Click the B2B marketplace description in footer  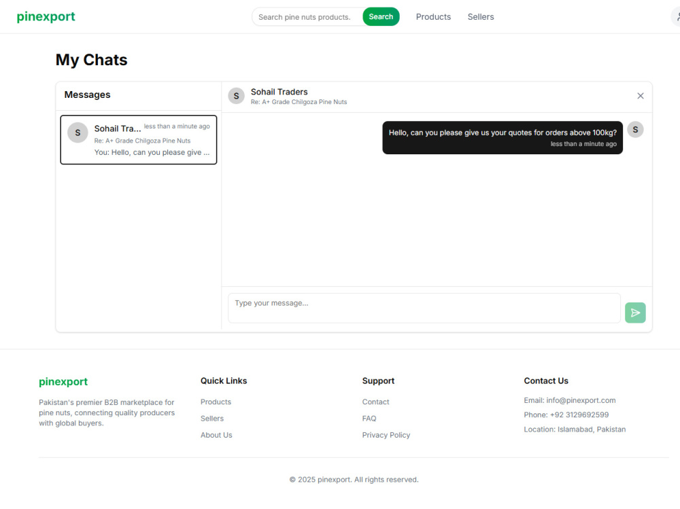(x=107, y=413)
